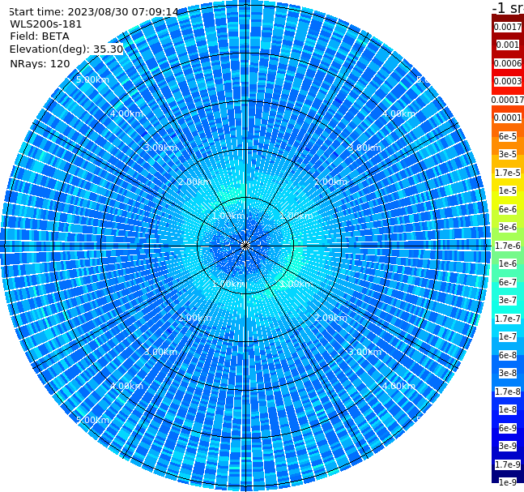Click the 1e-9 colorbar tick label
The height and width of the screenshot is (492, 524).
click(x=508, y=482)
